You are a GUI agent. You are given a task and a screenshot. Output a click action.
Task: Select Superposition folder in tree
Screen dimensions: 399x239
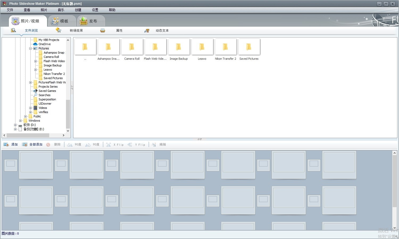click(47, 99)
